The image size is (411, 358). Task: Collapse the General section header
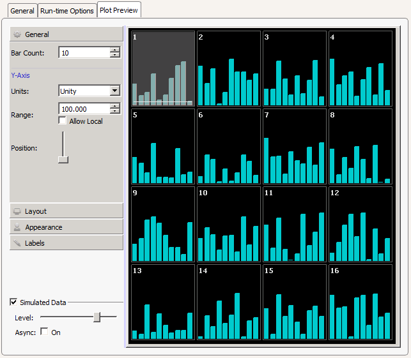[x=66, y=34]
